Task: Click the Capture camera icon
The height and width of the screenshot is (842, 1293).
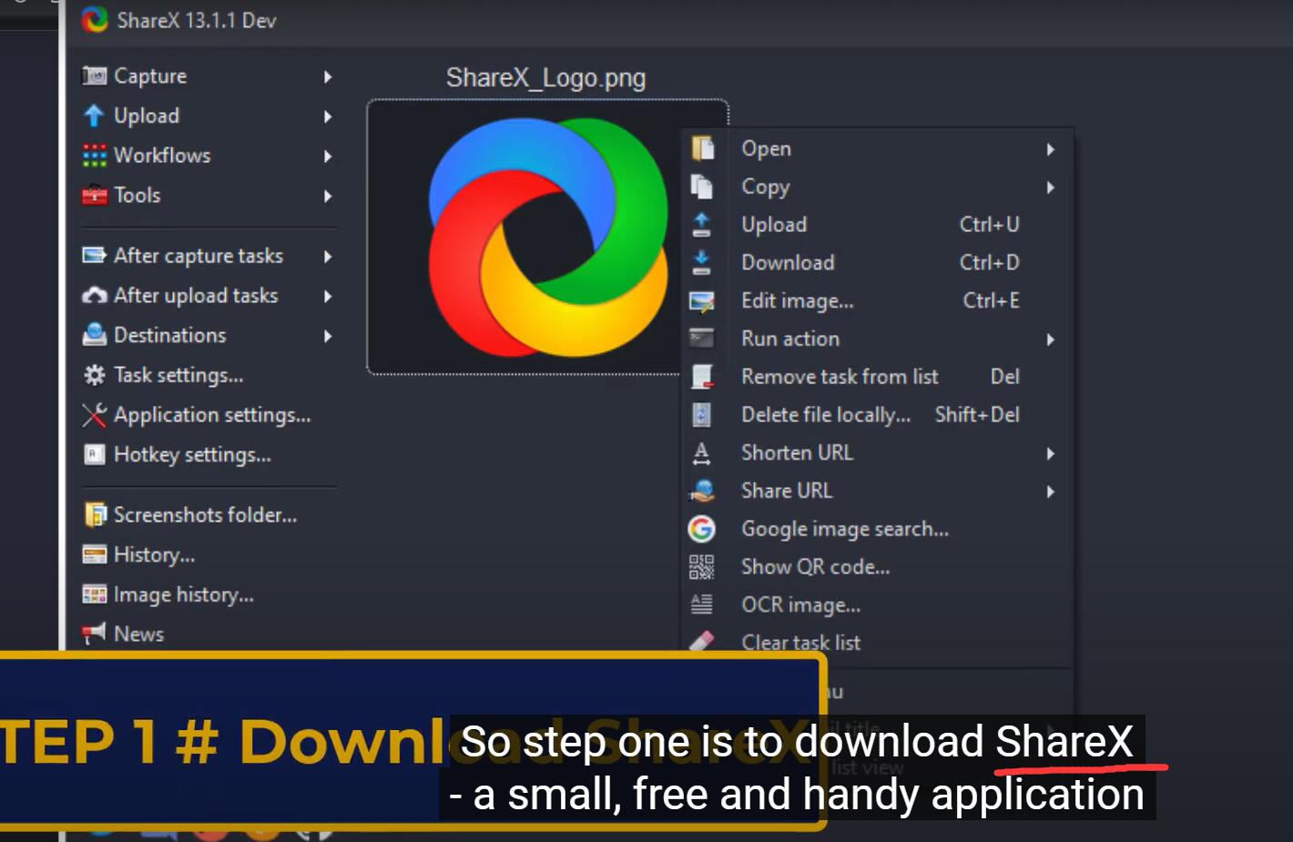Action: pos(94,76)
